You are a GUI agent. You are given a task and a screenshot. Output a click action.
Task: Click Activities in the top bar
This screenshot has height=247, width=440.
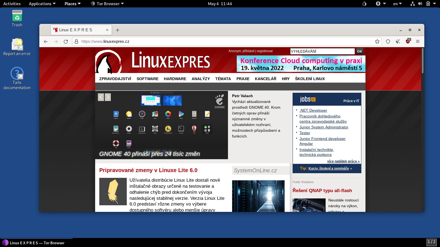12,4
